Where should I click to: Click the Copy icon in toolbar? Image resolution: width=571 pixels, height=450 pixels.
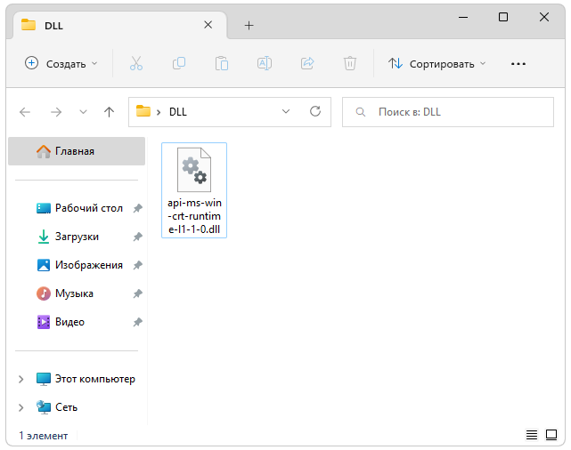tap(179, 64)
